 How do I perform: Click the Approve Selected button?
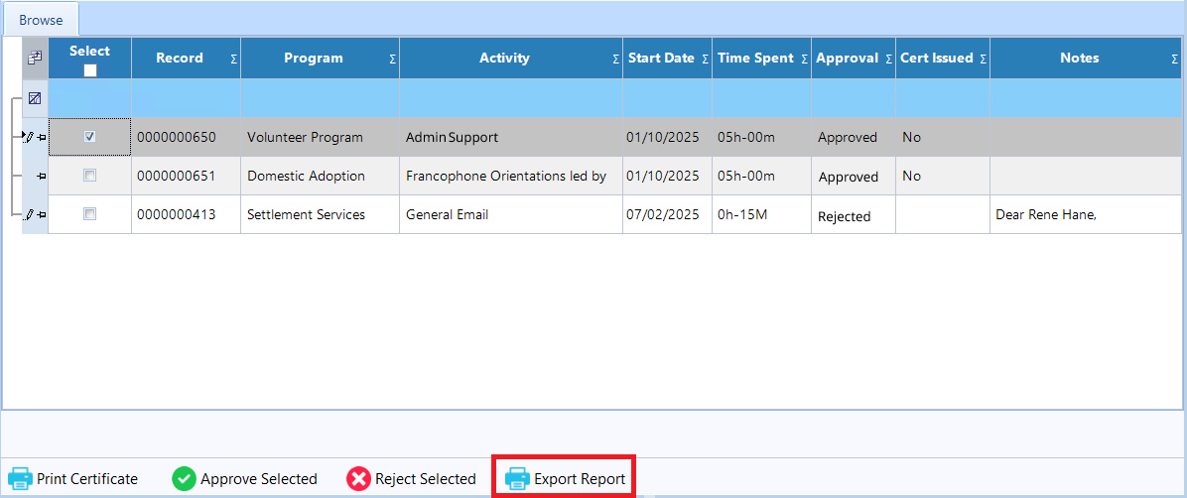pos(244,479)
